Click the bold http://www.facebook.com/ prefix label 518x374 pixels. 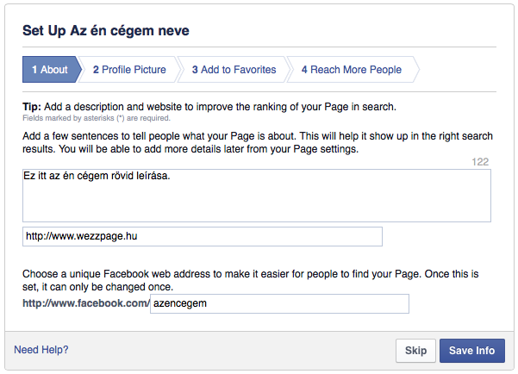point(86,303)
